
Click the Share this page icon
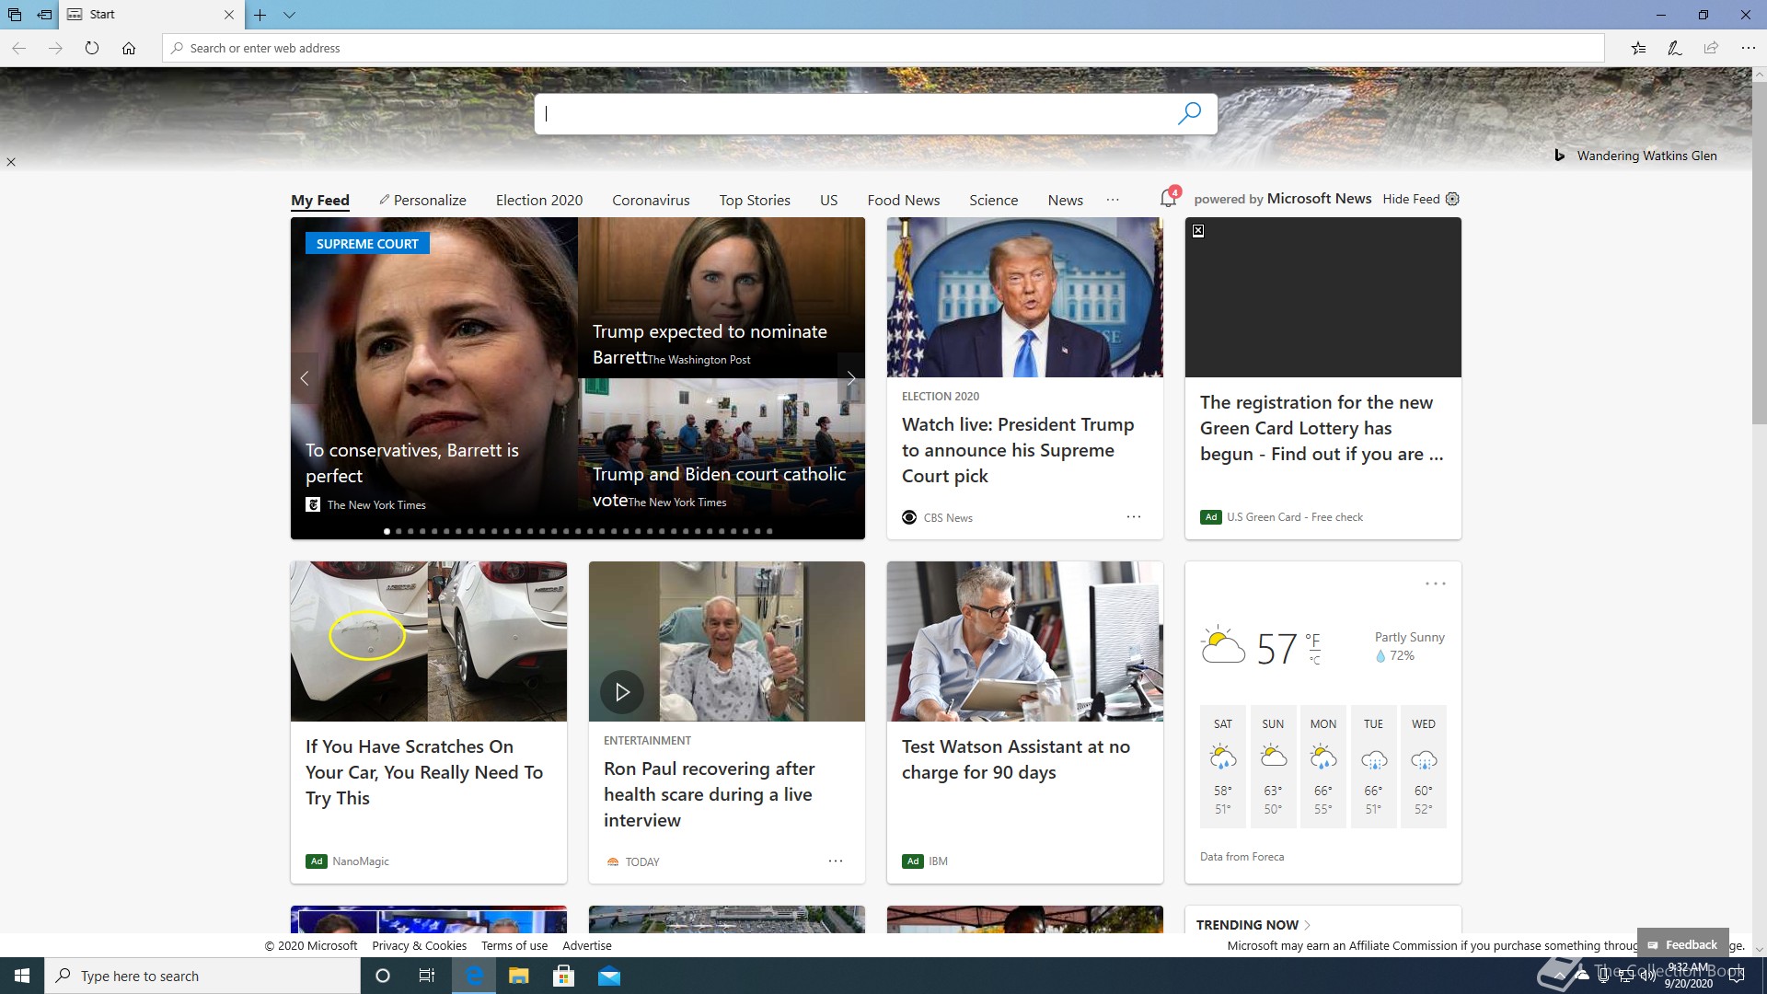(x=1711, y=48)
